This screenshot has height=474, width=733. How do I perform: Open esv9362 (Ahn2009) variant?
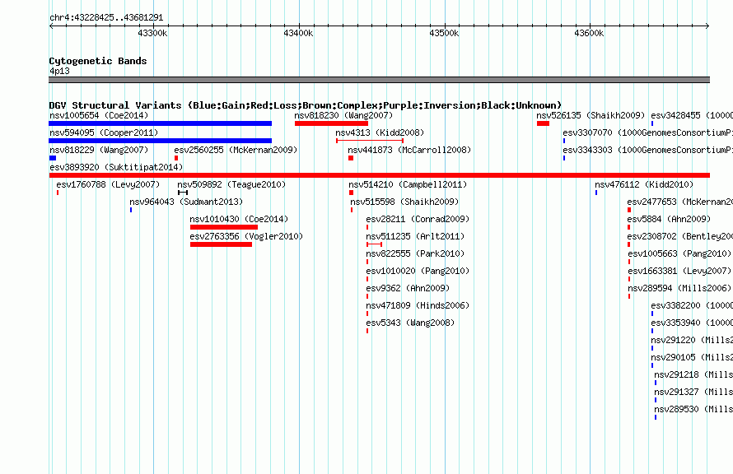point(408,288)
